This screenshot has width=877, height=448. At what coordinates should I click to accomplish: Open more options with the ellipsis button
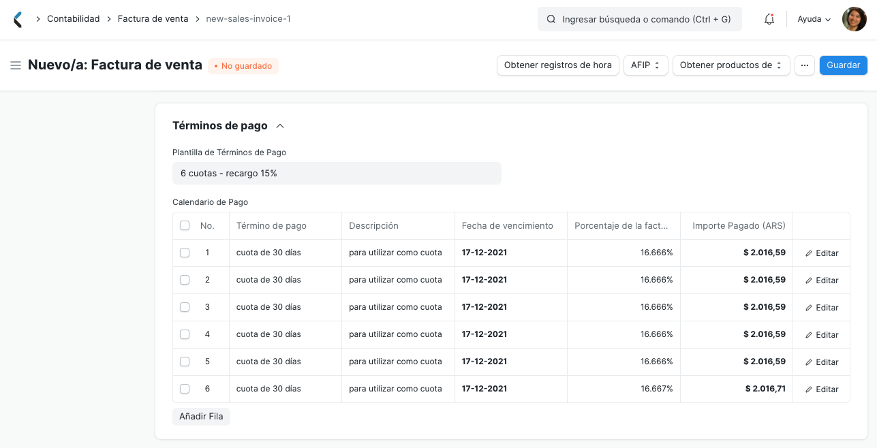tap(805, 65)
